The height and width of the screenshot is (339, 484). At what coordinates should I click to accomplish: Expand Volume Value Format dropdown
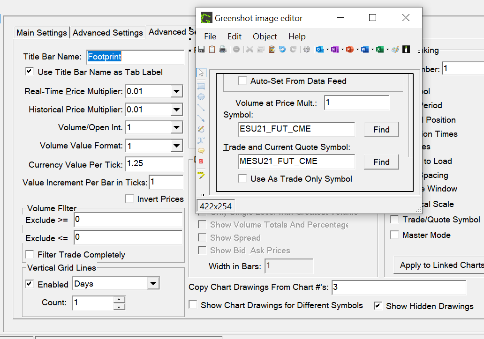(176, 146)
